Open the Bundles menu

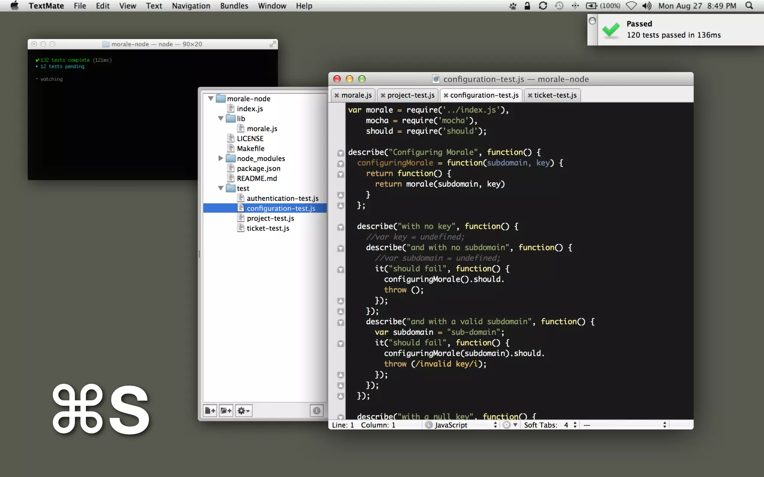234,6
